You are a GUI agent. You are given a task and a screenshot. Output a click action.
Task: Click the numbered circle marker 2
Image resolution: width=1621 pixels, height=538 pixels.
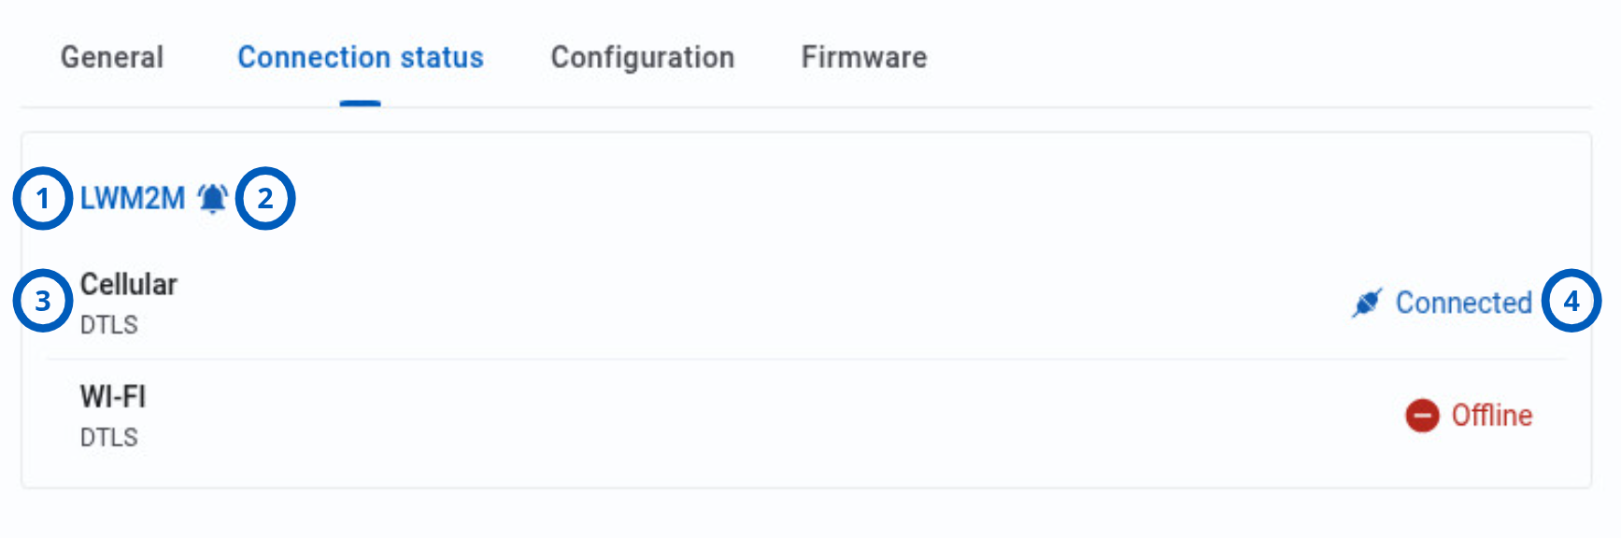(x=265, y=198)
